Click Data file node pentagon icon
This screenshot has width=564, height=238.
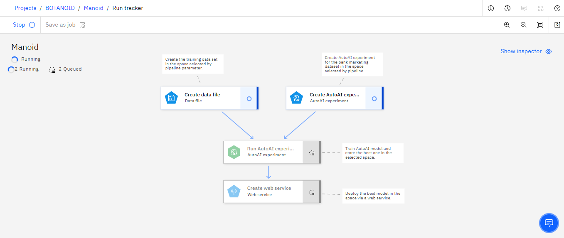pyautogui.click(x=171, y=98)
